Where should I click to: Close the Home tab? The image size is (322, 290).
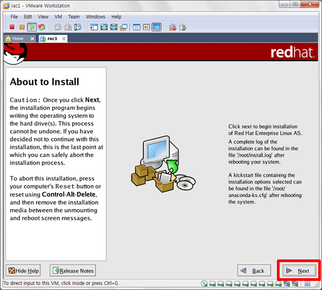[32, 39]
